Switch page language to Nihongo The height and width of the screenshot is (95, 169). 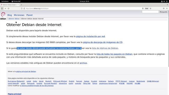(x=153, y=81)
